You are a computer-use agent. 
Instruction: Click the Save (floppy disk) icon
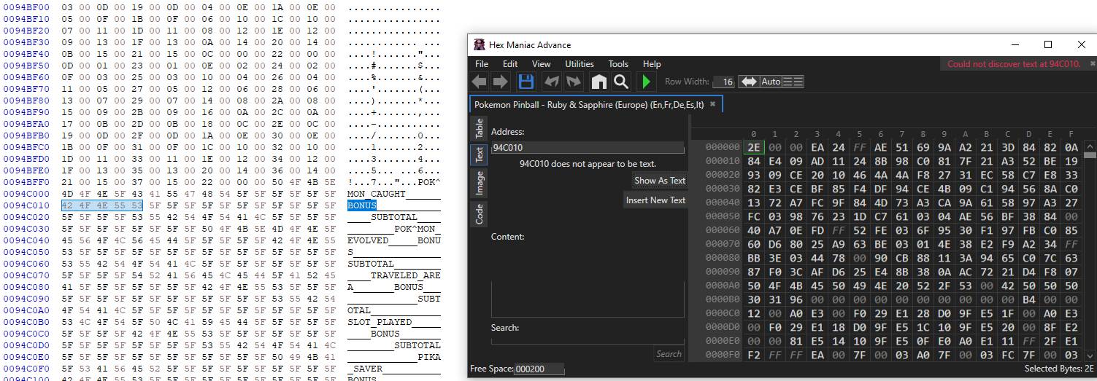(526, 82)
